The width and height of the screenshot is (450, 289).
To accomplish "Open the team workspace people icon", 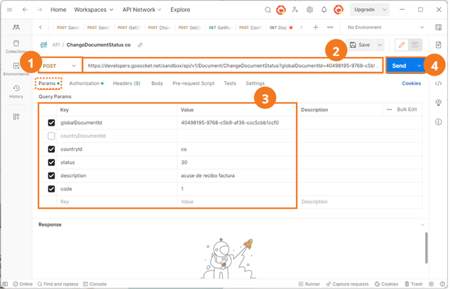I will [16, 27].
